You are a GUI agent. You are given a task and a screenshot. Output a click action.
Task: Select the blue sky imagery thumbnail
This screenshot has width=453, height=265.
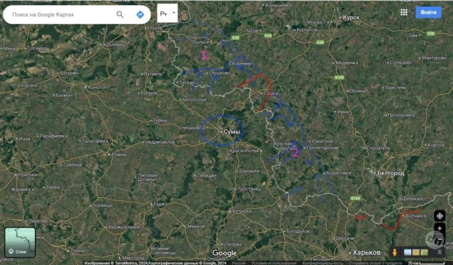click(408, 253)
